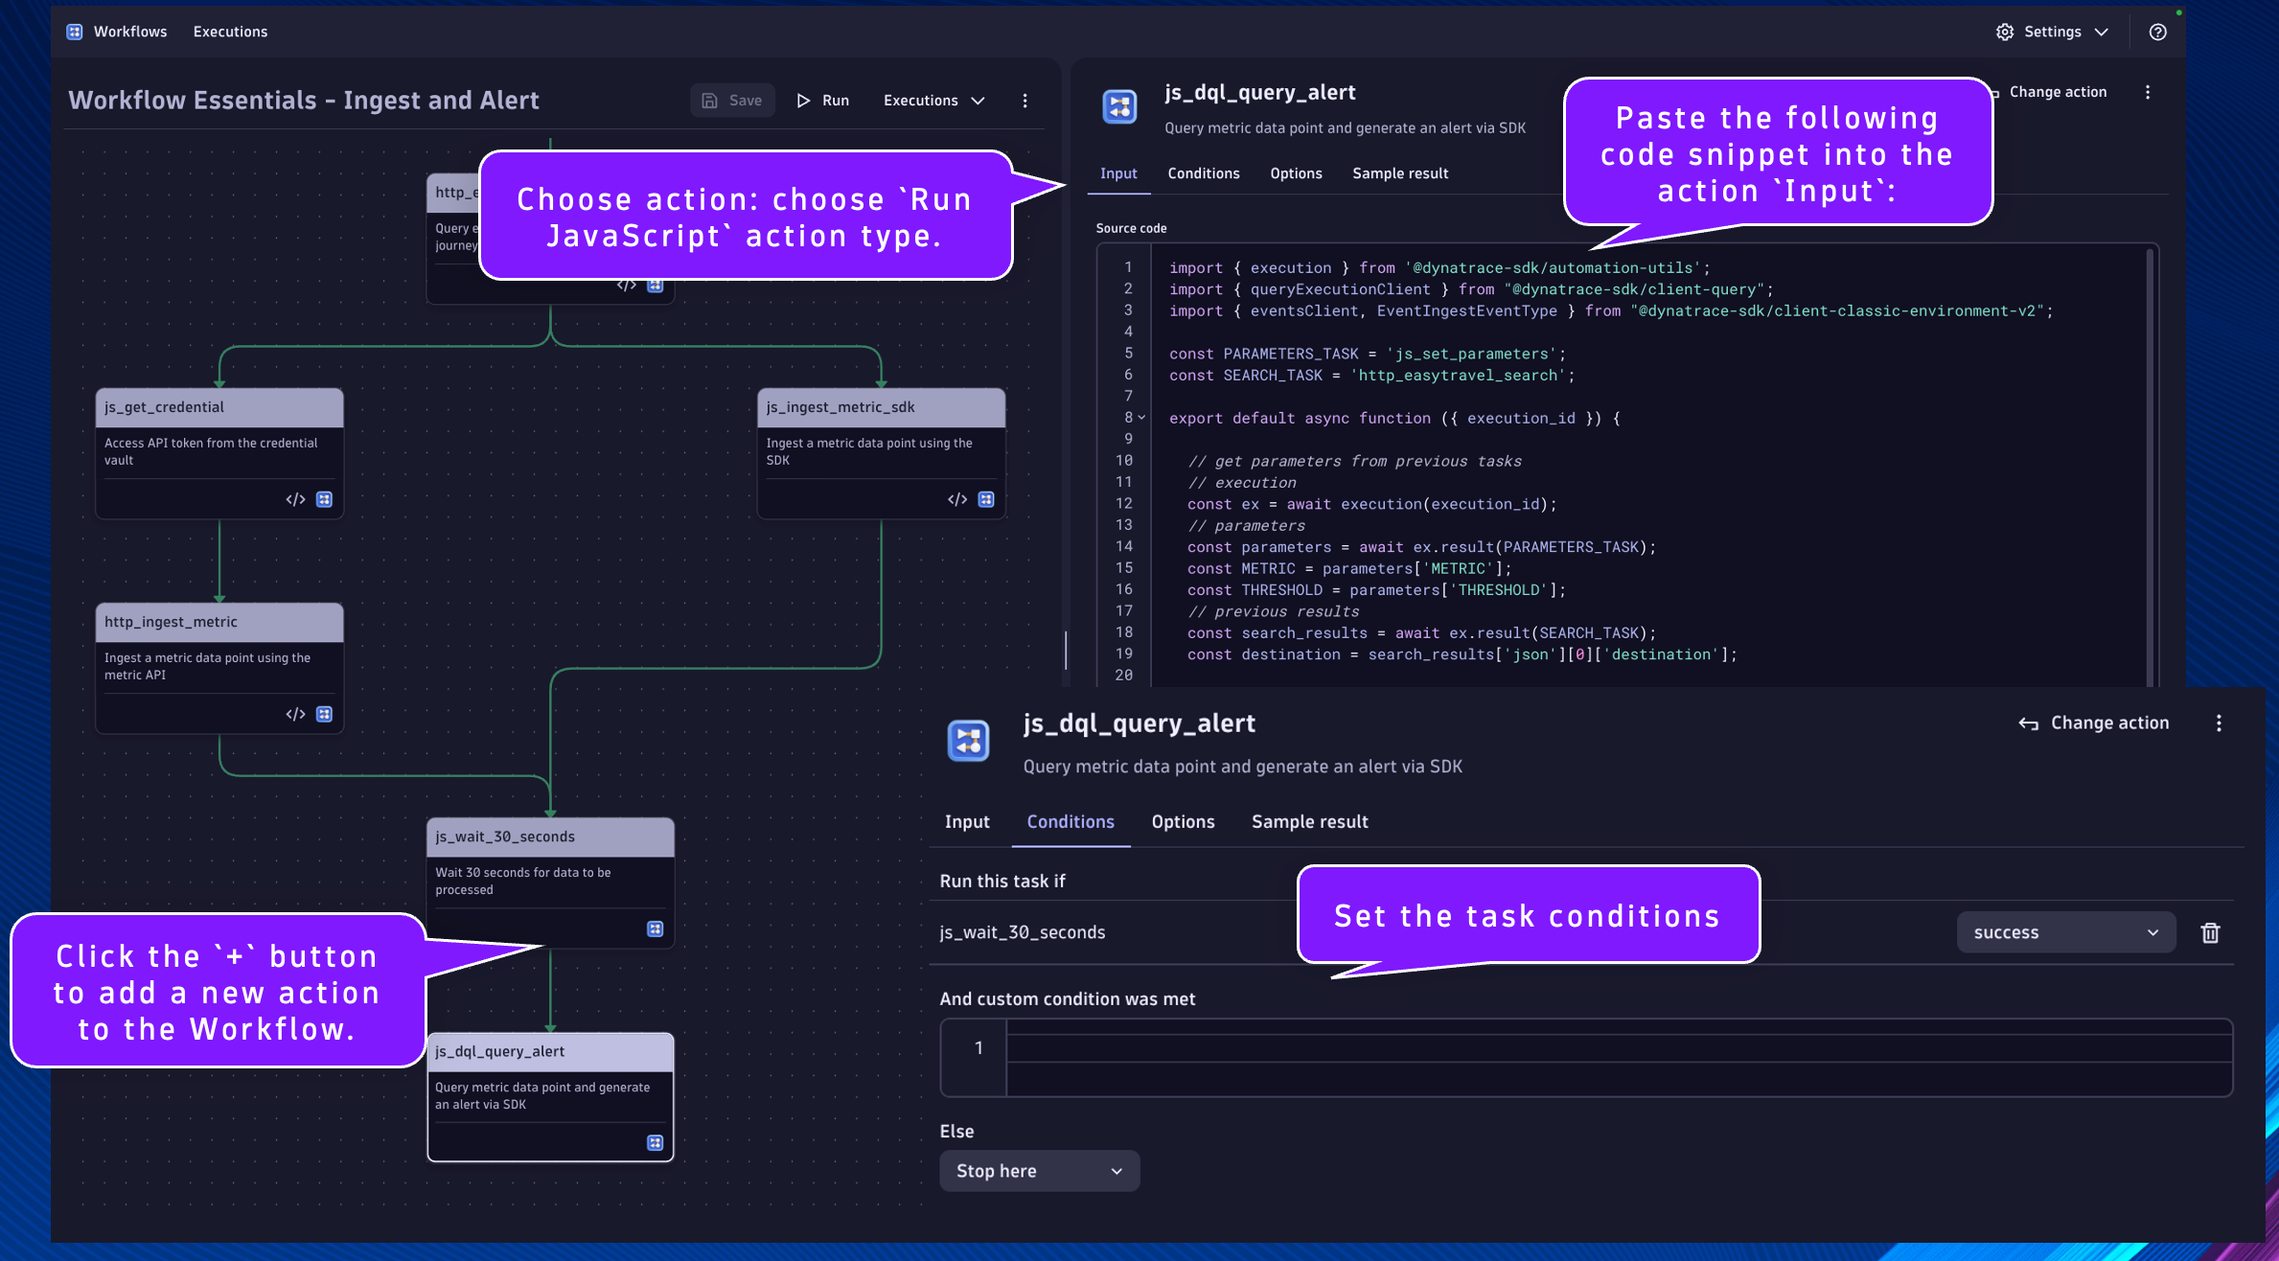Run the workflow with Run button
This screenshot has height=1261, width=2279.
pos(823,101)
